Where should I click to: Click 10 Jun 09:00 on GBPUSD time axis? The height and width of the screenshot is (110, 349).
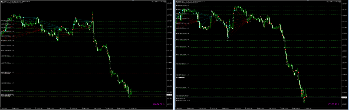click(284, 108)
